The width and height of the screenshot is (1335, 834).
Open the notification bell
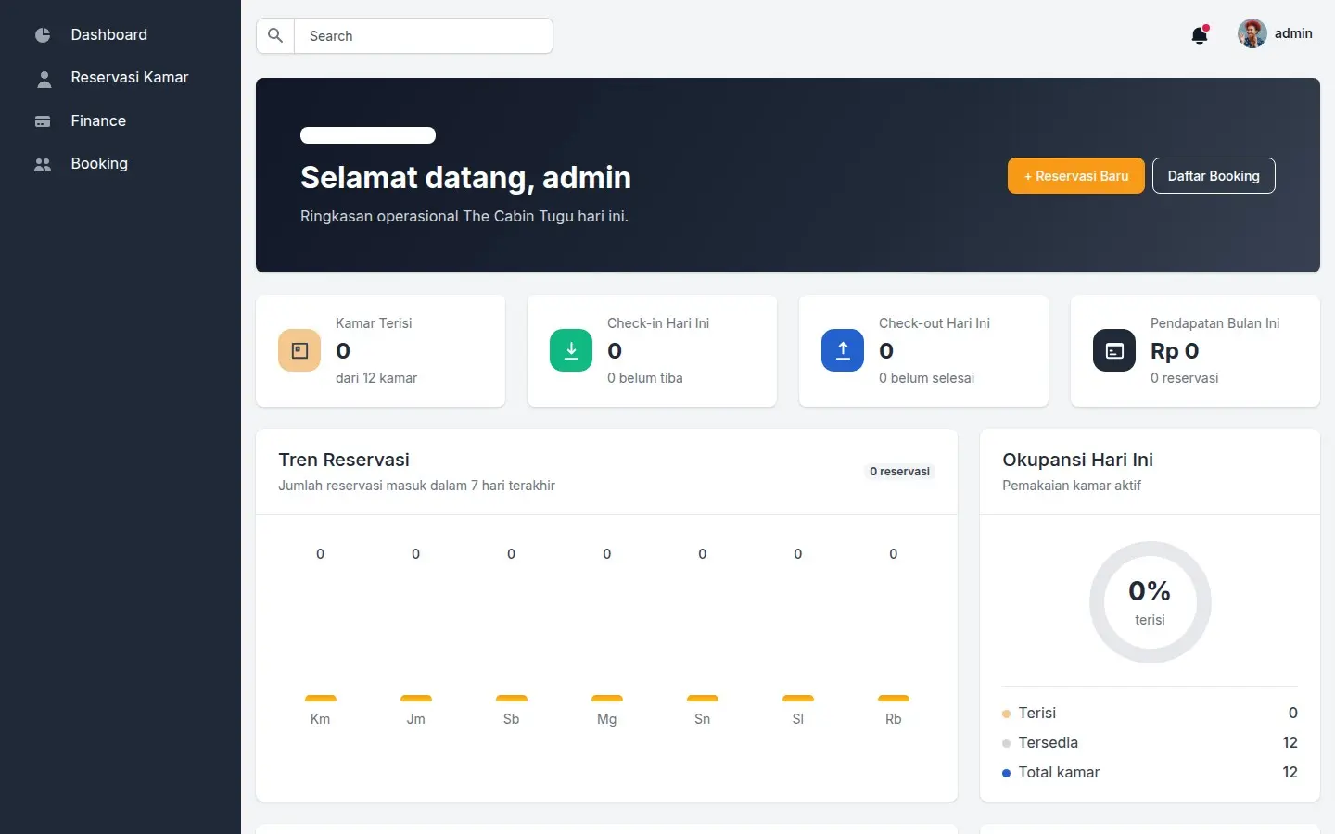point(1199,35)
